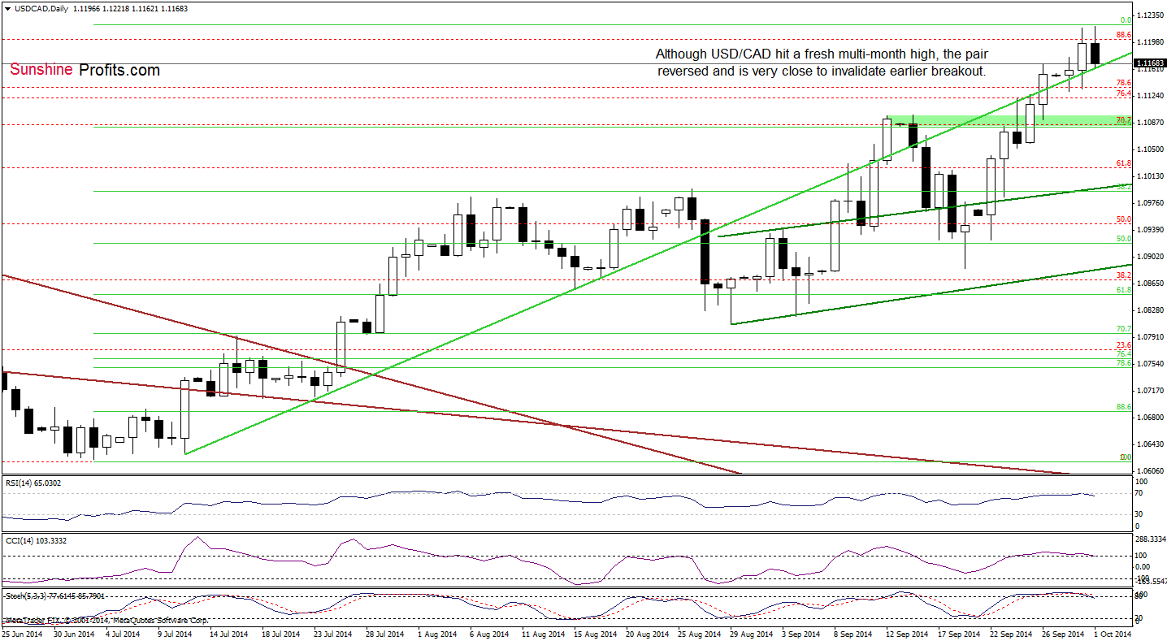
Task: Click the 12 Sep 2014 date label
Action: [906, 634]
